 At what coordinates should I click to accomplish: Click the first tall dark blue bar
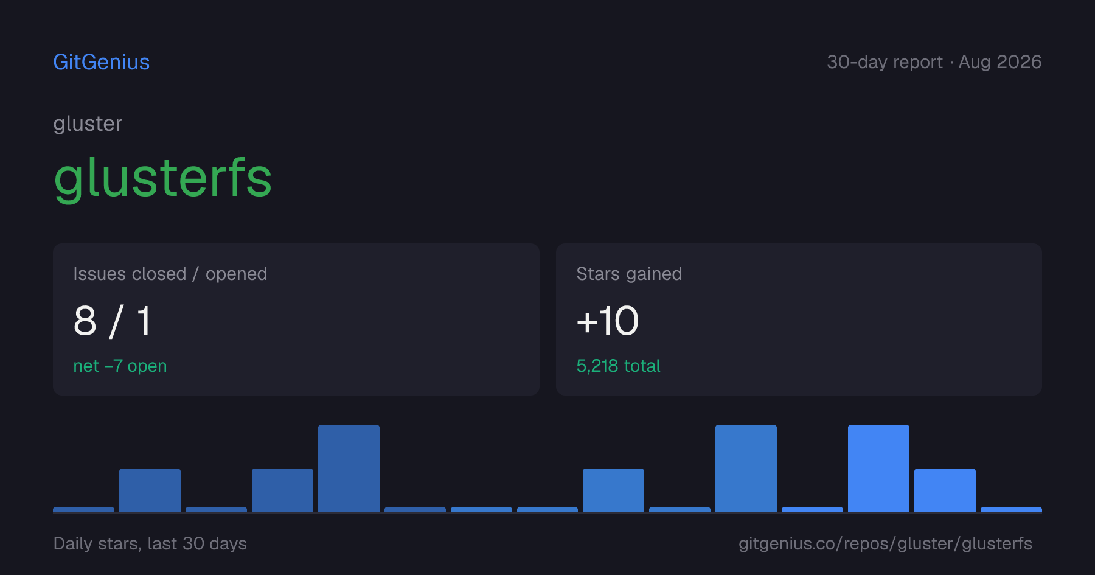[349, 469]
